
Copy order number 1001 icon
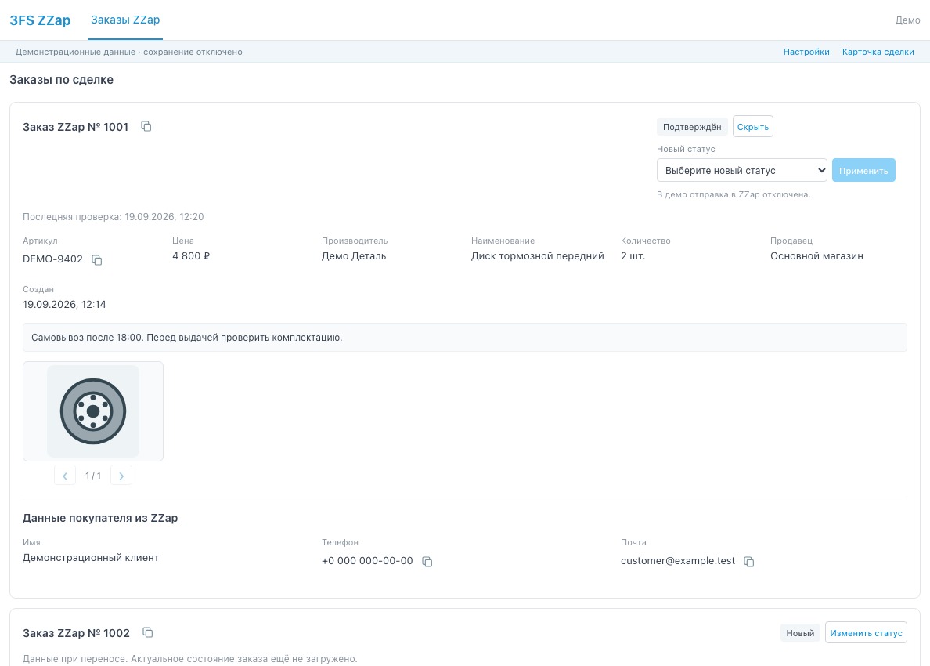(x=146, y=126)
